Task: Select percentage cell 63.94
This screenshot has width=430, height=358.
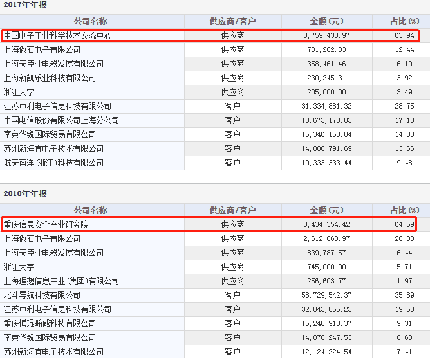Action: tap(403, 35)
